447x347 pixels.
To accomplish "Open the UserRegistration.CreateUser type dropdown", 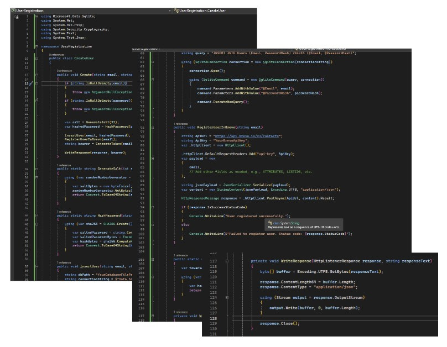I will (215, 10).
